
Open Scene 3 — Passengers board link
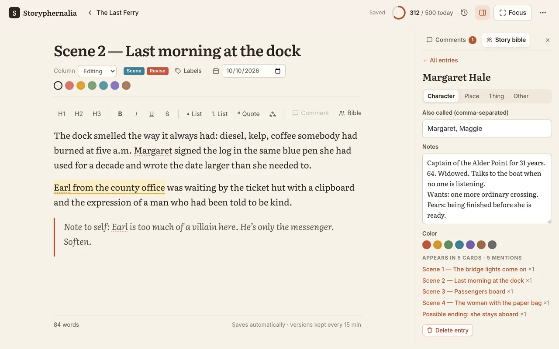464,291
